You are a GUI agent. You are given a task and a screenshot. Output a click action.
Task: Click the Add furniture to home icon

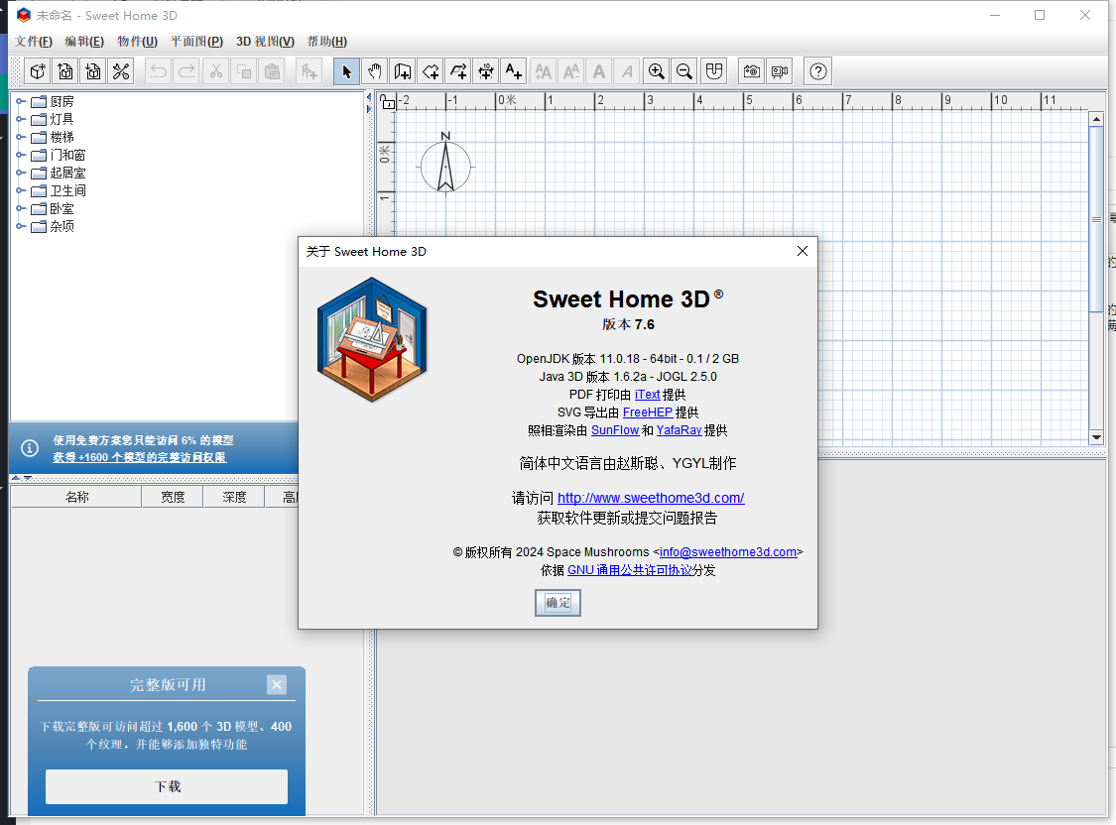309,71
